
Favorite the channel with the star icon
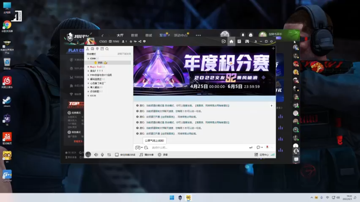(131, 41)
